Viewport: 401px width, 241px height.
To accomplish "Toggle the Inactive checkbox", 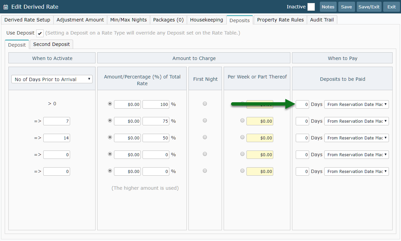I will [x=311, y=7].
